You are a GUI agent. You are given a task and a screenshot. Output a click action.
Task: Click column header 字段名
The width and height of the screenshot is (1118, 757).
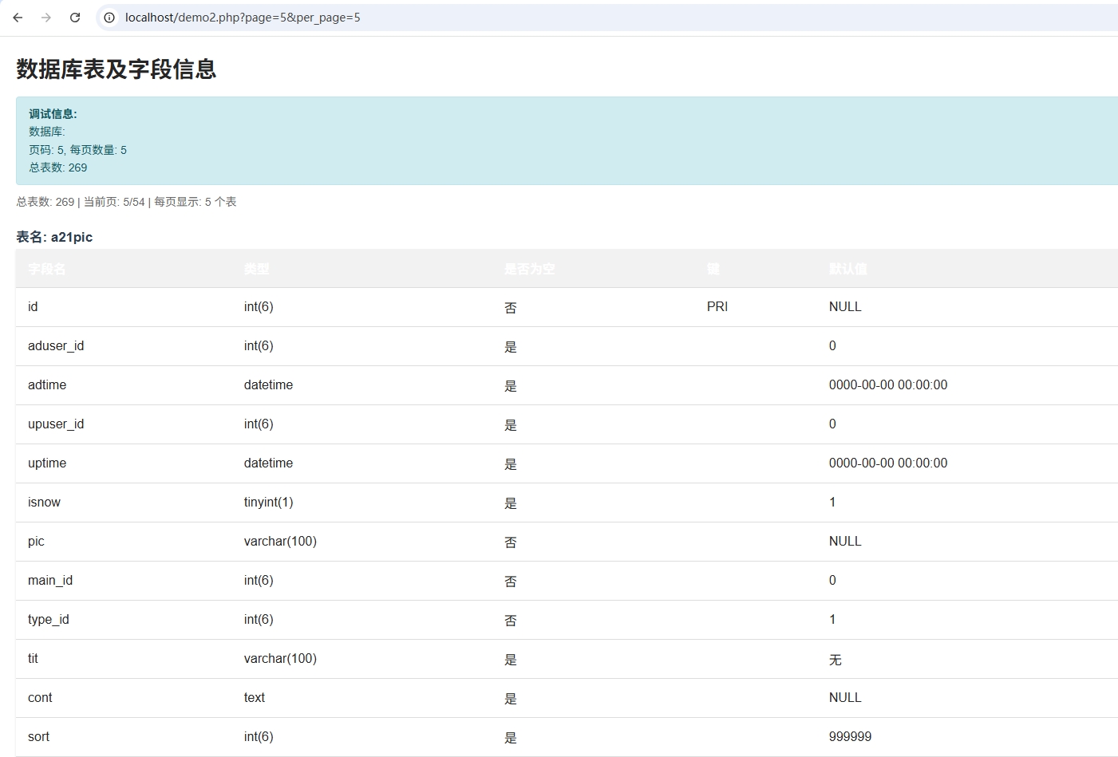pyautogui.click(x=47, y=269)
